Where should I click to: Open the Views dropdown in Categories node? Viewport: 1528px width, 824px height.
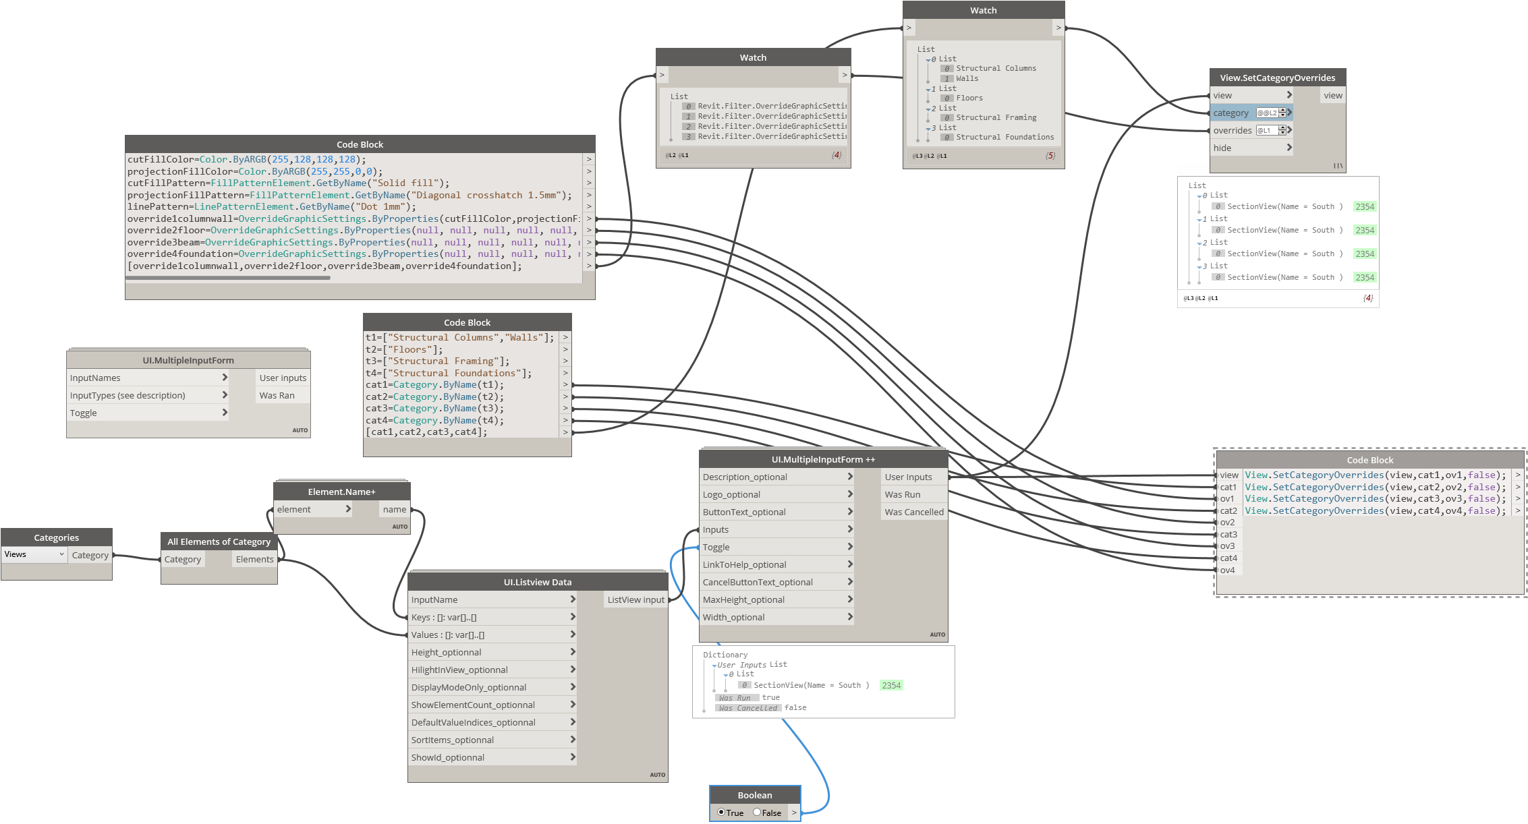pyautogui.click(x=34, y=554)
